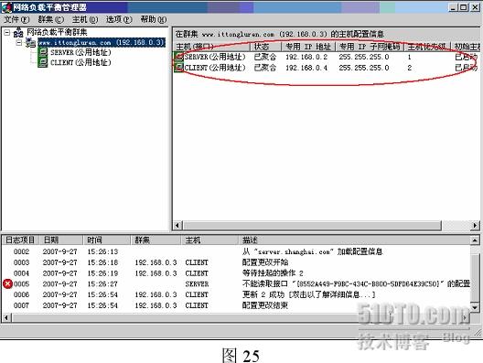Collapse the 网络负载平衡群集 root node

point(7,32)
